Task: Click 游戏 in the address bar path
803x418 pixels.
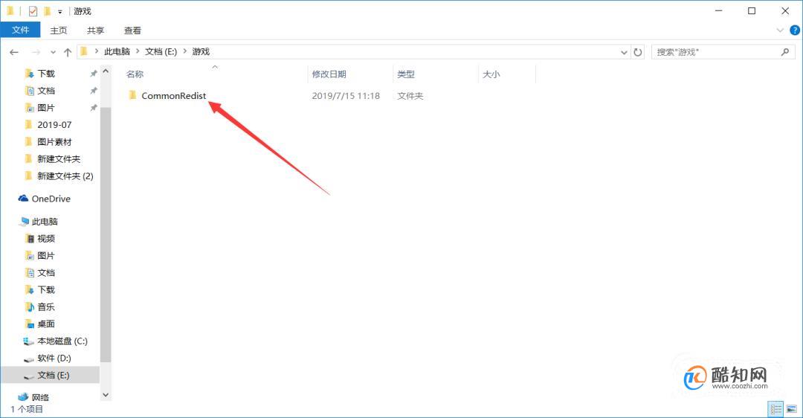Action: (201, 52)
